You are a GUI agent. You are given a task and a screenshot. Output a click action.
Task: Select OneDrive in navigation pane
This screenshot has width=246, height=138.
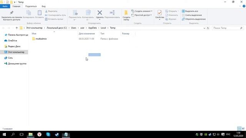point(11,41)
